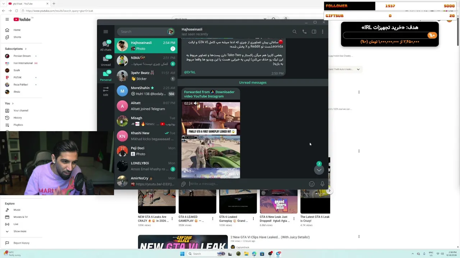Viewport: 460px width, 258px height.
Task: Open options for '2 New GTA VI Clips' video
Action: [x=359, y=236]
